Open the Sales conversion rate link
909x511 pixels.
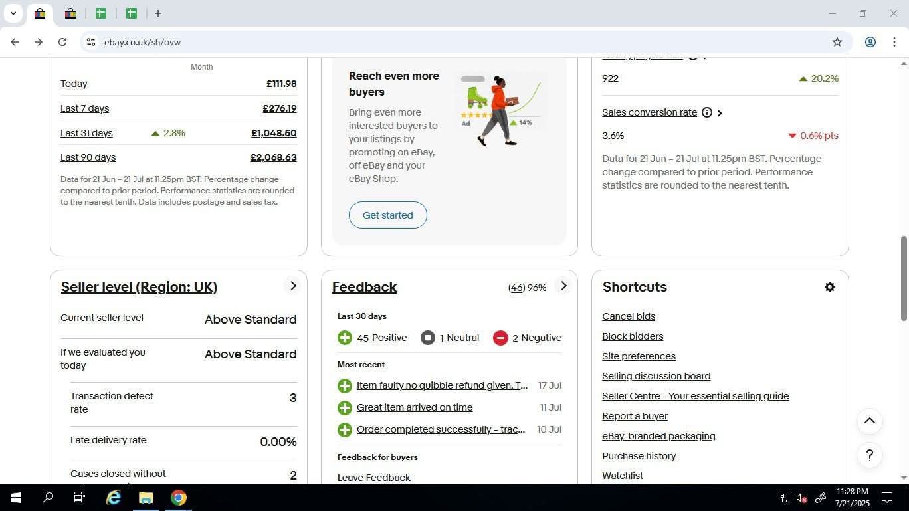pyautogui.click(x=649, y=112)
